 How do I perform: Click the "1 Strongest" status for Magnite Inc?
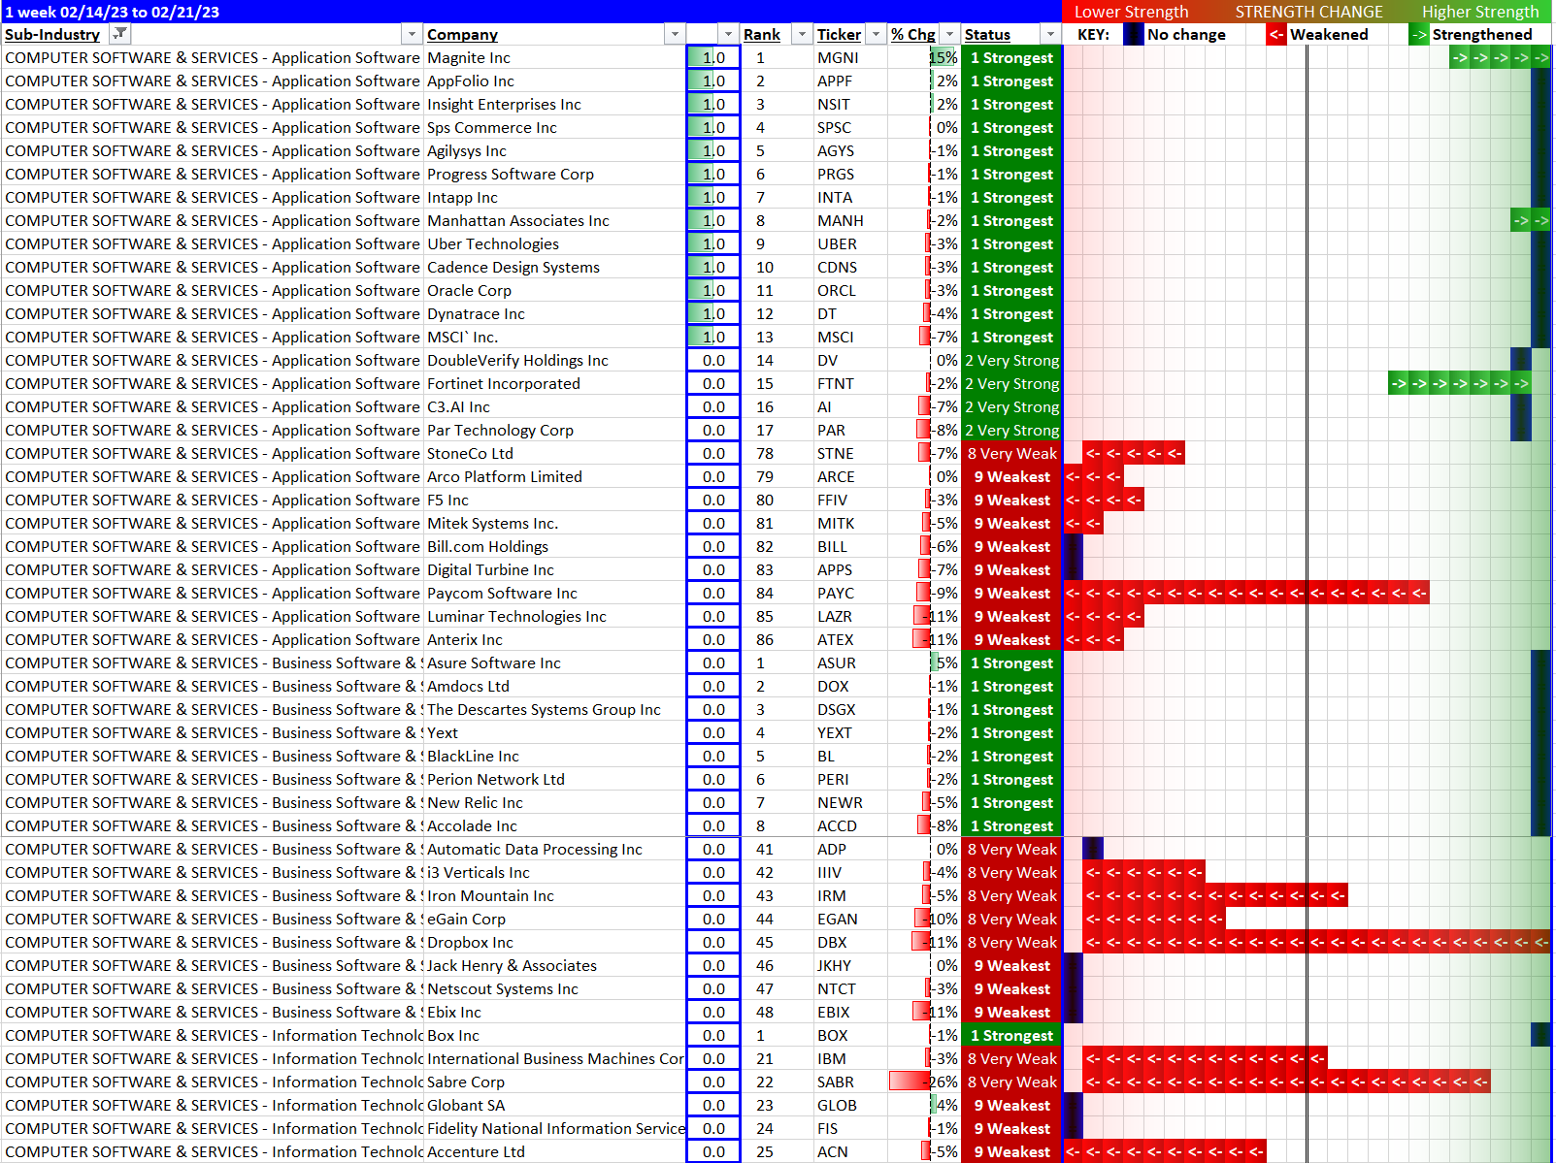1011,58
